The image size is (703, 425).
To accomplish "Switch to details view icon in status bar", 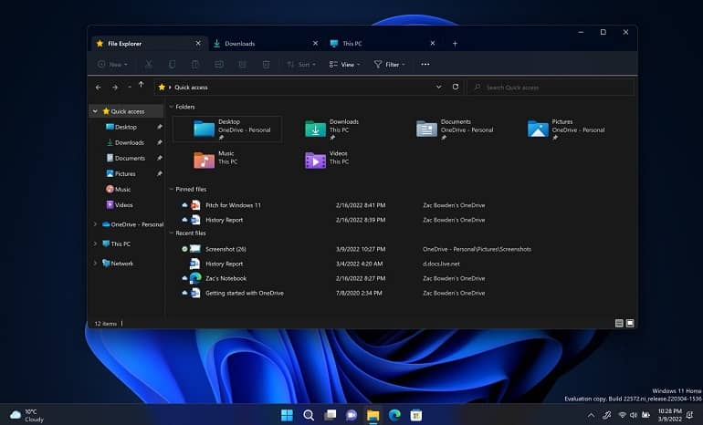I will tap(619, 324).
